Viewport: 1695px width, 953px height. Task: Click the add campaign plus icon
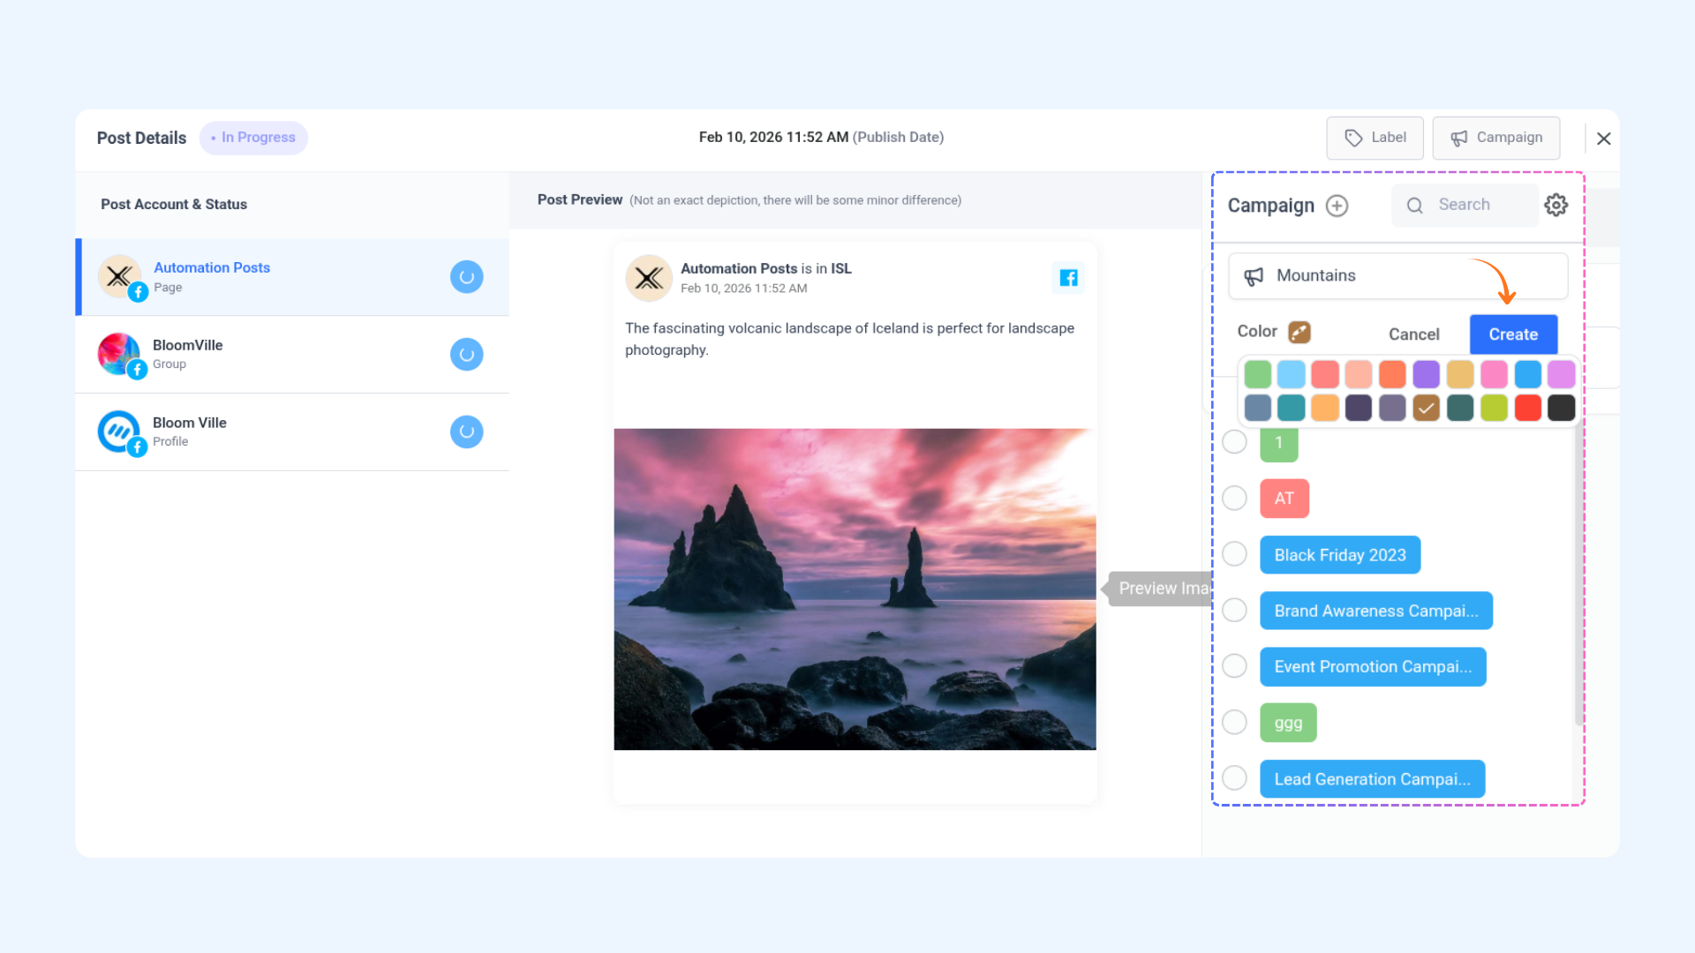1337,206
